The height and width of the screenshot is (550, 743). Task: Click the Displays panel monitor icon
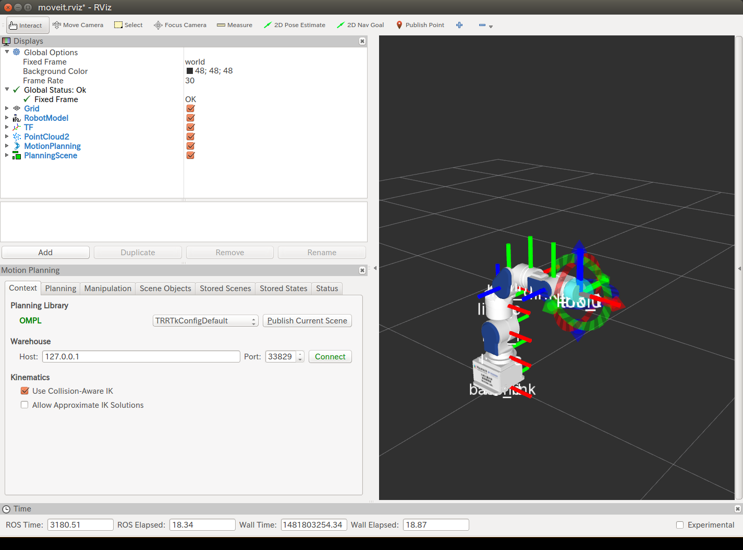(6, 41)
